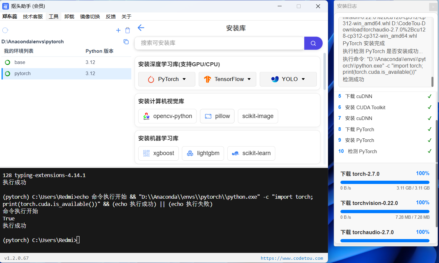Click the image icon on pillow button
The height and width of the screenshot is (263, 439).
(208, 116)
